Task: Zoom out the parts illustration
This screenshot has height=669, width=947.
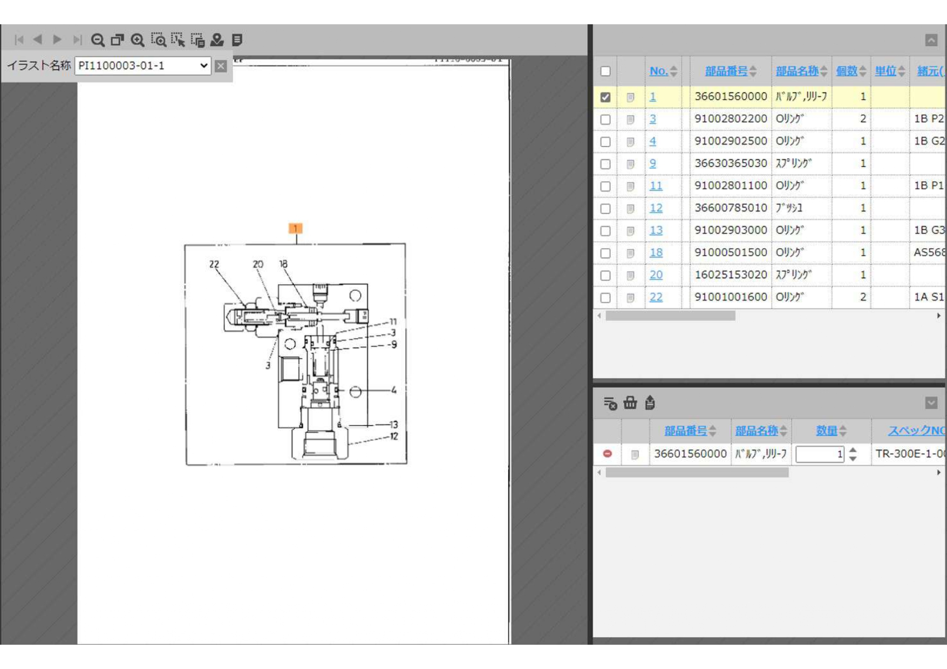Action: (97, 40)
